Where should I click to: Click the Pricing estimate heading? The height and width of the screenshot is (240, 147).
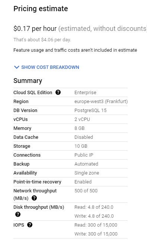click(41, 9)
